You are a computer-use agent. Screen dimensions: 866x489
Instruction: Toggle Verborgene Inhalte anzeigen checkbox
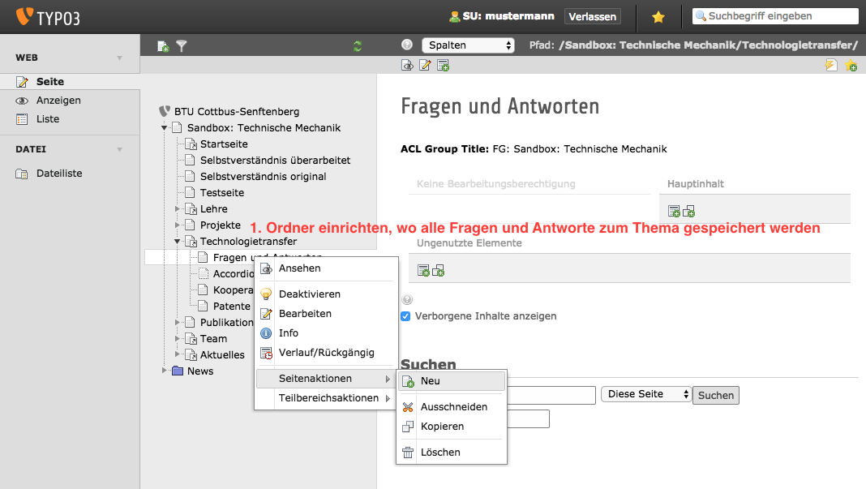tap(405, 316)
